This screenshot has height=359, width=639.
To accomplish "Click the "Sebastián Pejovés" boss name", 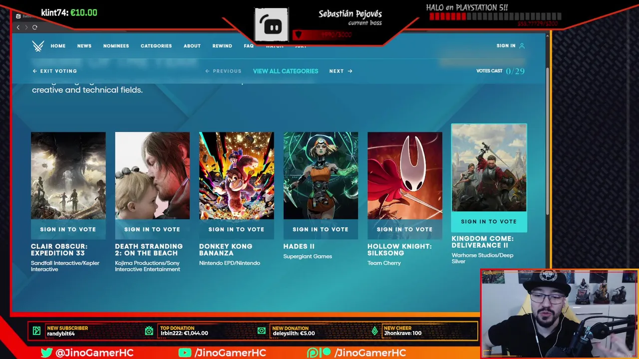I will click(350, 14).
